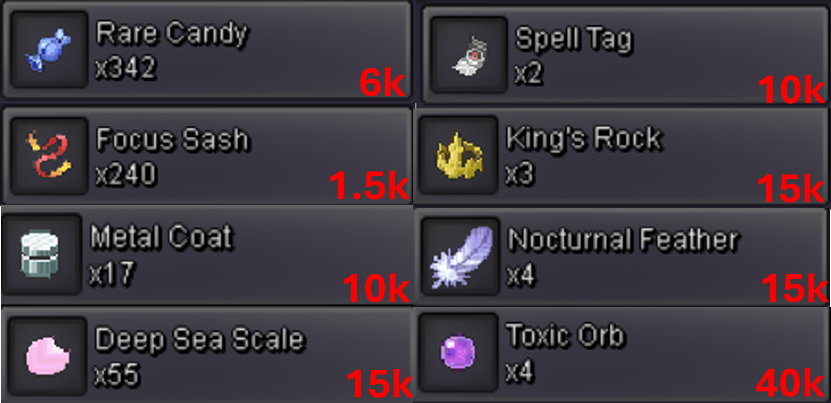Select the golden King's Rock crown icon

[459, 156]
